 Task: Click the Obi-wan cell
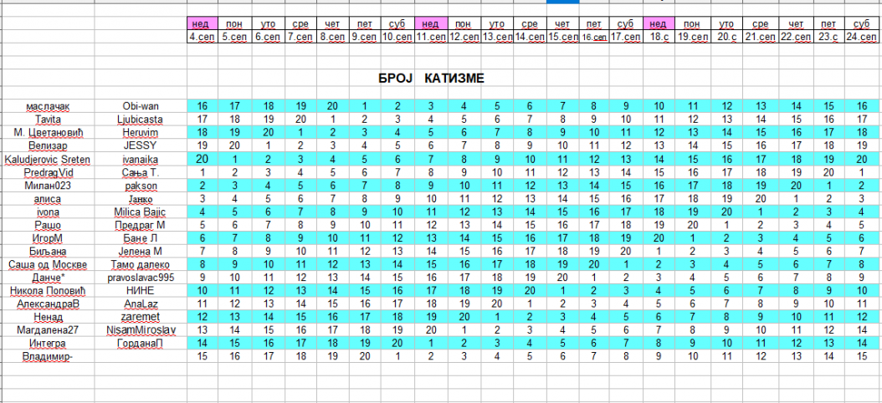click(x=141, y=105)
